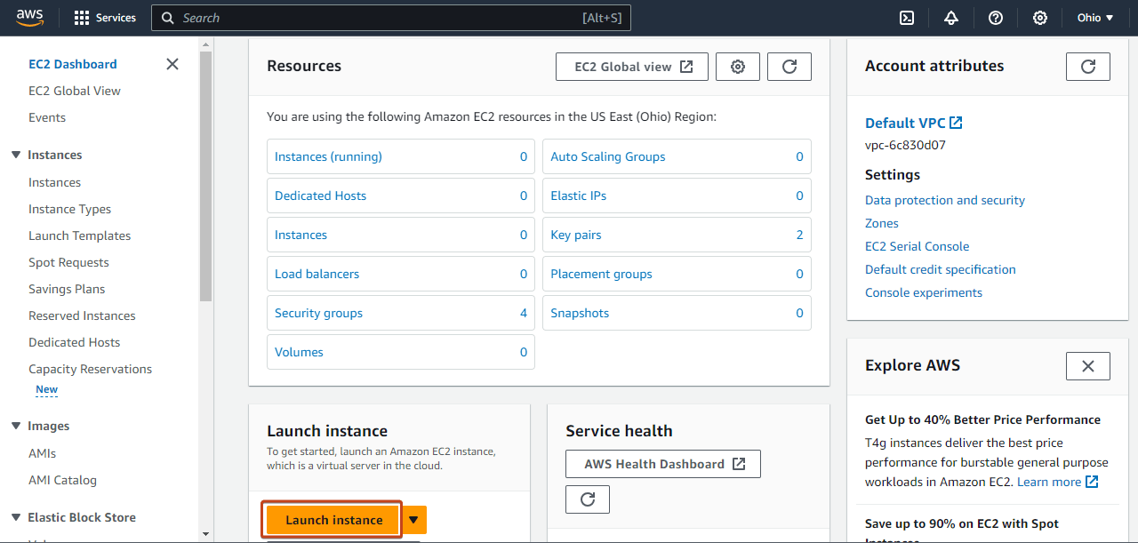Focus the AWS search field

coord(391,18)
